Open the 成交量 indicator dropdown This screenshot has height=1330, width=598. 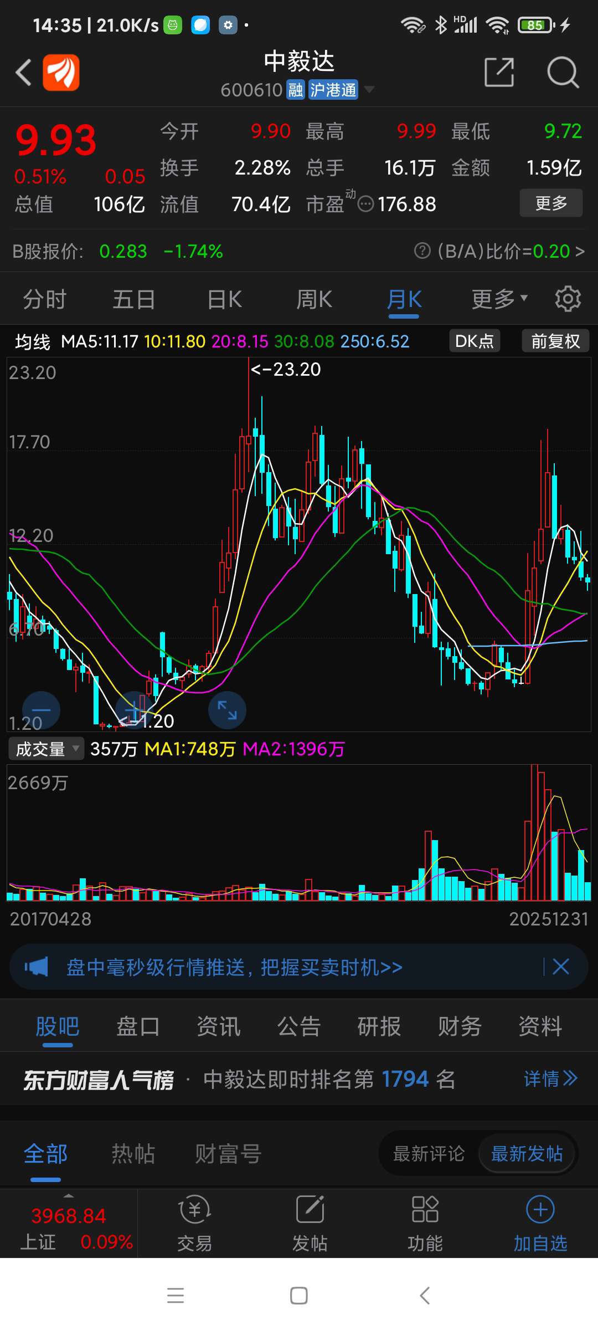46,749
